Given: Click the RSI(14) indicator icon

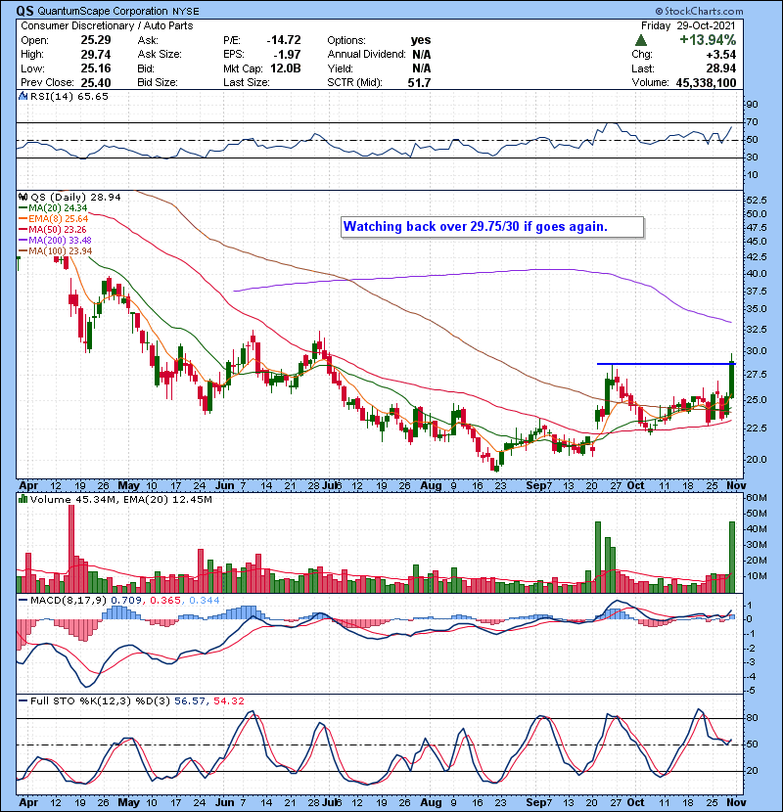Looking at the screenshot, I should coord(23,96).
